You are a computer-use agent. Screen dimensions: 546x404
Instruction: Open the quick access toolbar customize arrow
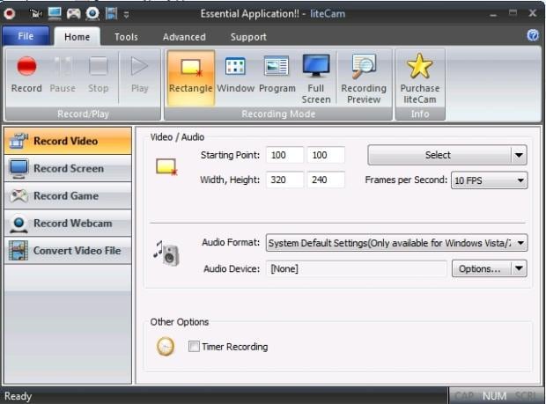tap(126, 15)
